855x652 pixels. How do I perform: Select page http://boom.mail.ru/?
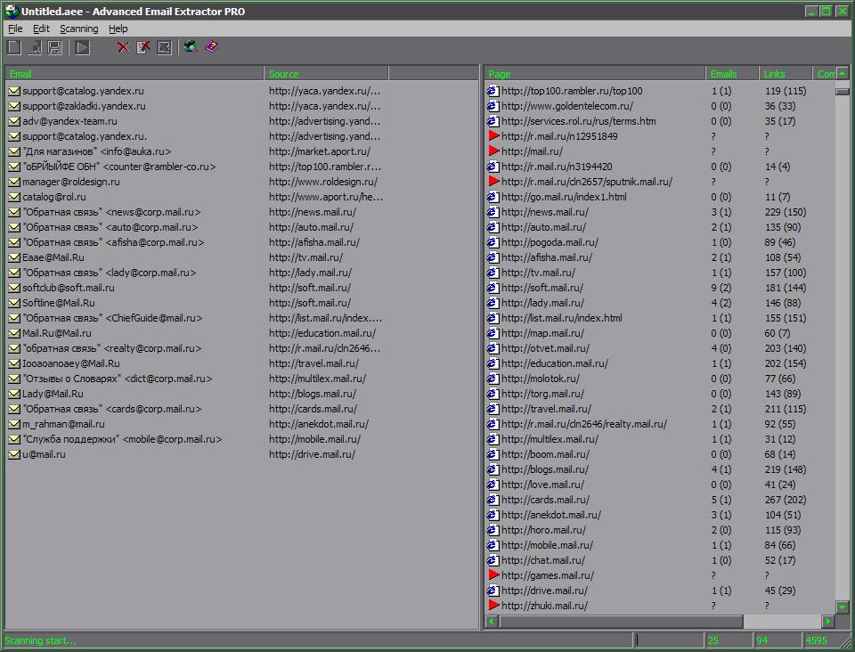click(545, 454)
